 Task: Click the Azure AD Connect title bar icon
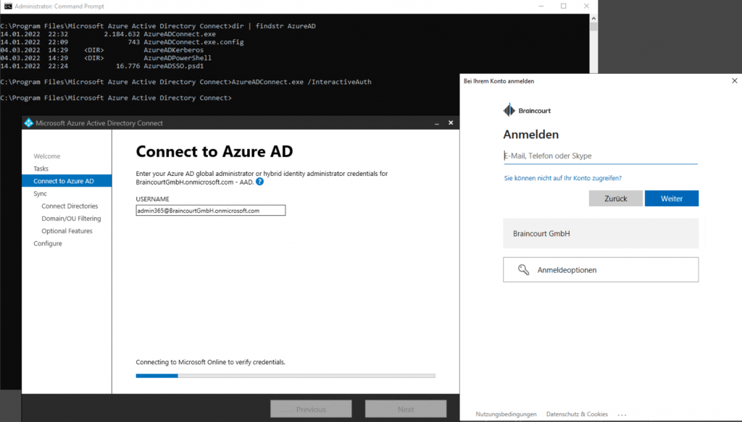point(28,123)
